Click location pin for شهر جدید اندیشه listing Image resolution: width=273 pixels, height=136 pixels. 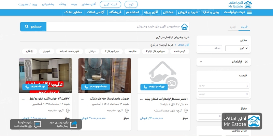[186, 111]
